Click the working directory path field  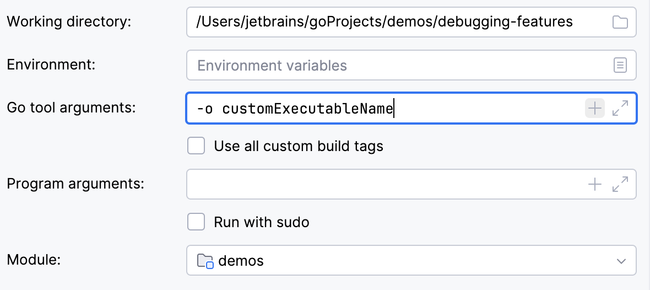386,22
